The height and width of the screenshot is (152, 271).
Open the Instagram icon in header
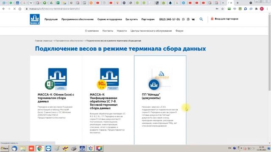click(x=188, y=19)
